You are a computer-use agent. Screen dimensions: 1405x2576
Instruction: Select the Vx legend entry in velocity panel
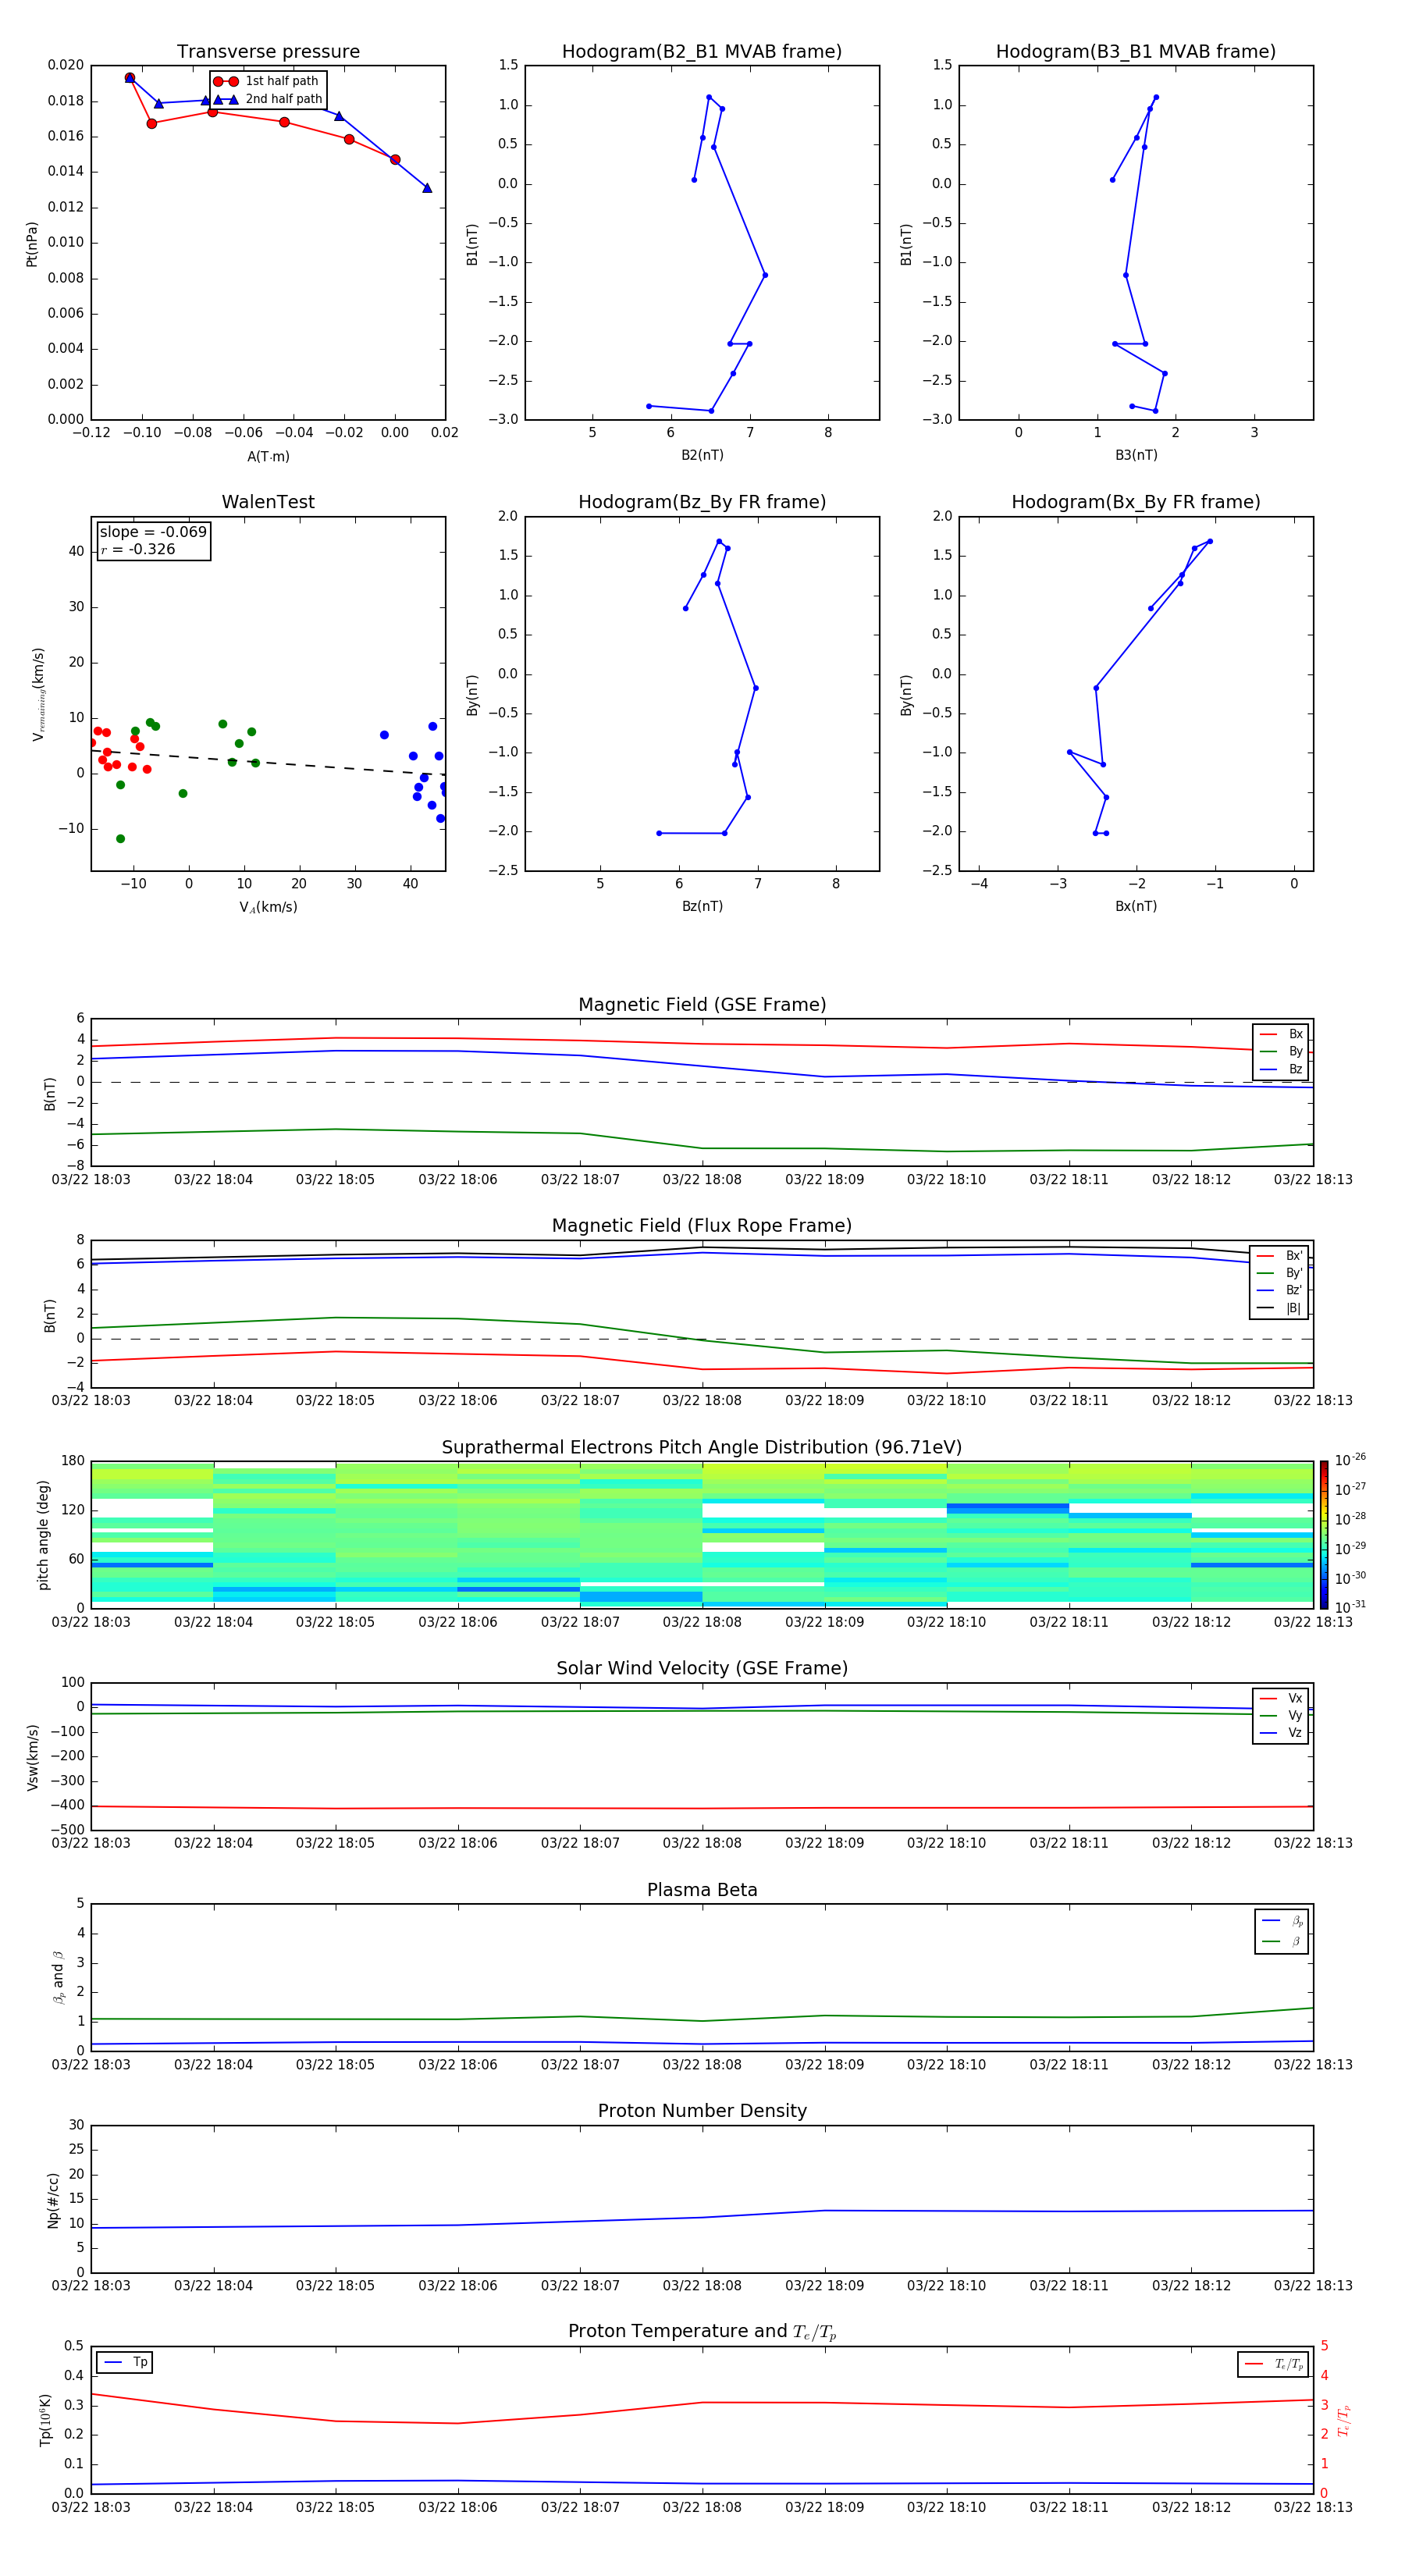coord(1282,1698)
